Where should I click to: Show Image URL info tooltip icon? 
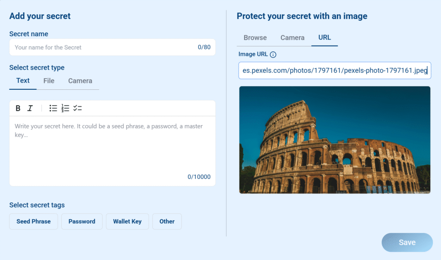[x=273, y=55]
